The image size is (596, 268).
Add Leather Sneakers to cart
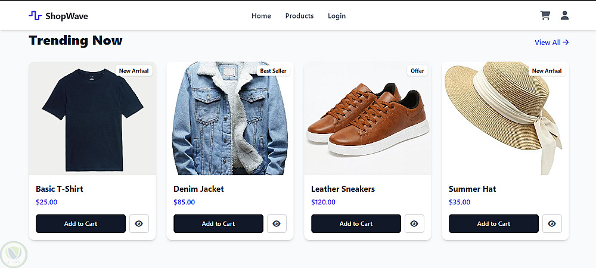click(356, 224)
